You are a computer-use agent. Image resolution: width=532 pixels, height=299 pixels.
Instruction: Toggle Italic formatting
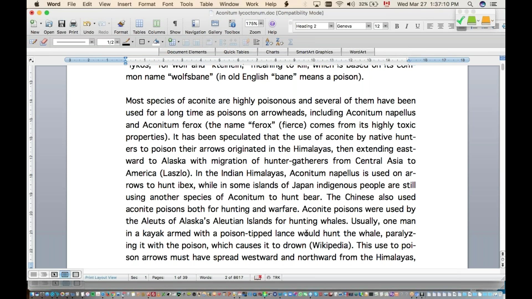(407, 26)
